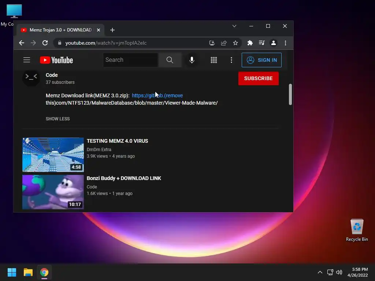This screenshot has width=375, height=281.
Task: Reload the YouTube page
Action: click(45, 43)
